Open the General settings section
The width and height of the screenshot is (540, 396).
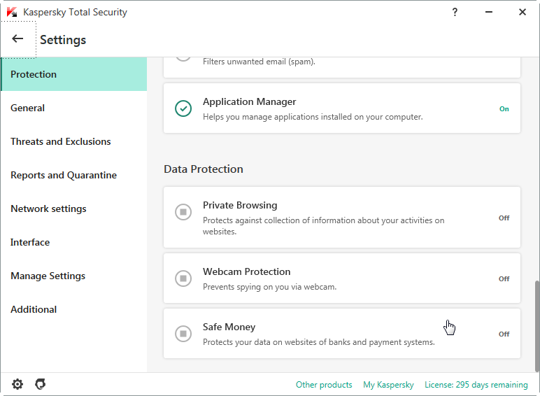click(28, 108)
